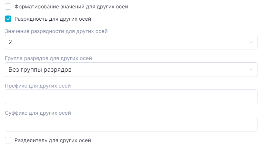Click the white checkmark icon next to 'Разрядность'
The height and width of the screenshot is (146, 262).
(8, 19)
